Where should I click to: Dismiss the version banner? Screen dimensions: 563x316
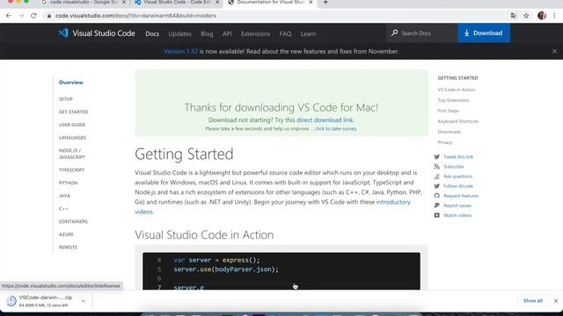(x=554, y=51)
